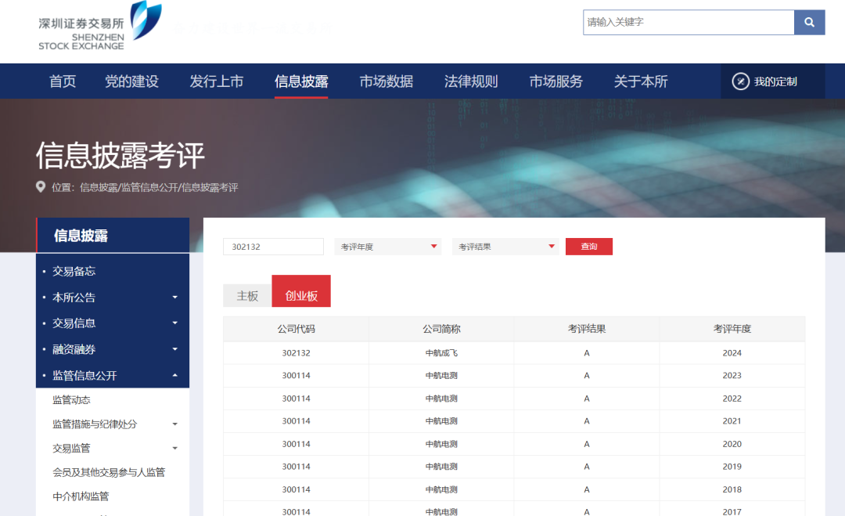Viewport: 845px width, 516px height.
Task: Expand 融资融券 sidebar section
Action: click(x=174, y=349)
